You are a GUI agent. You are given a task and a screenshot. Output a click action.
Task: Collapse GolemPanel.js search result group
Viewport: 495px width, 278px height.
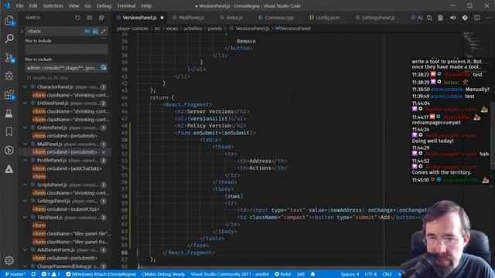26,127
